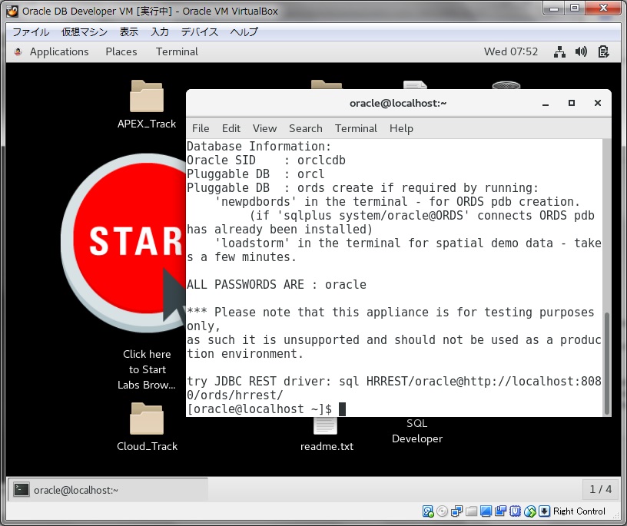Click the 'try JDBC REST driver' terminal line
Image resolution: width=627 pixels, height=526 pixels.
coord(394,388)
